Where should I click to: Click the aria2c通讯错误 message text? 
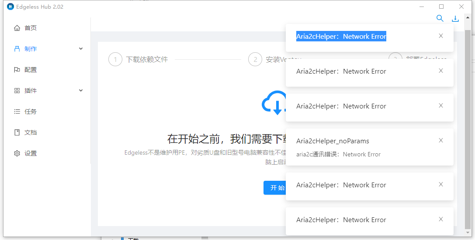tap(338, 154)
